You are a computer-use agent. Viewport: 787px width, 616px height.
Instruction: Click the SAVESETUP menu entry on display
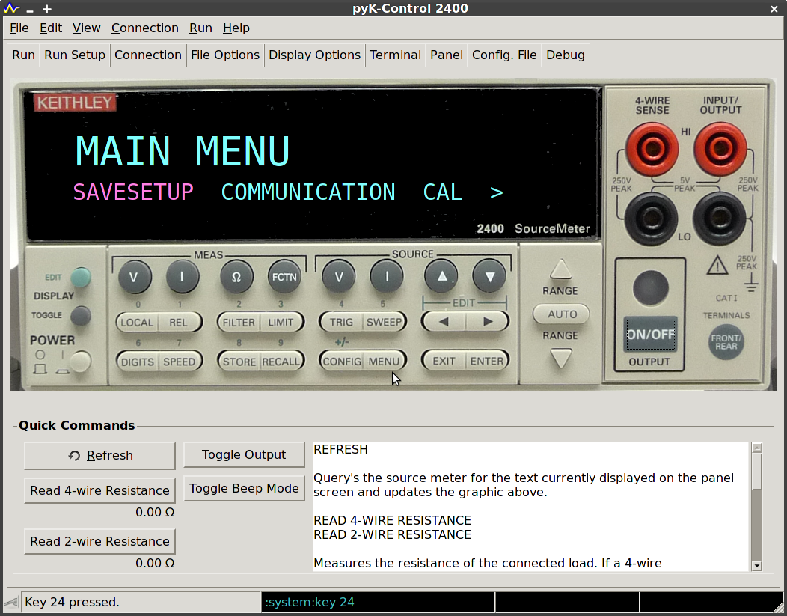point(133,192)
